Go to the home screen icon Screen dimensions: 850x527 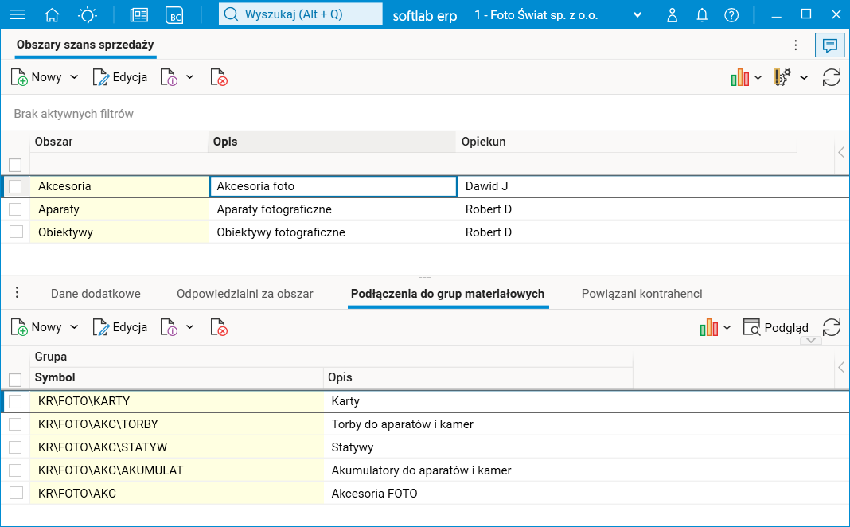coord(53,14)
